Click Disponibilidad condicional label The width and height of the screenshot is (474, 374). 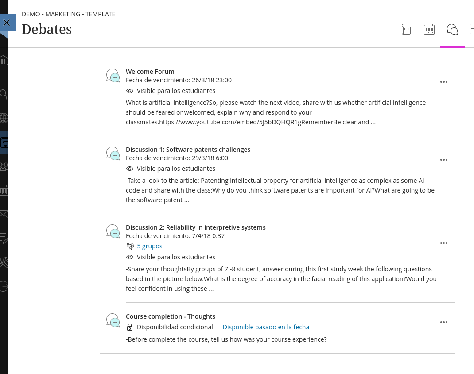[175, 327]
